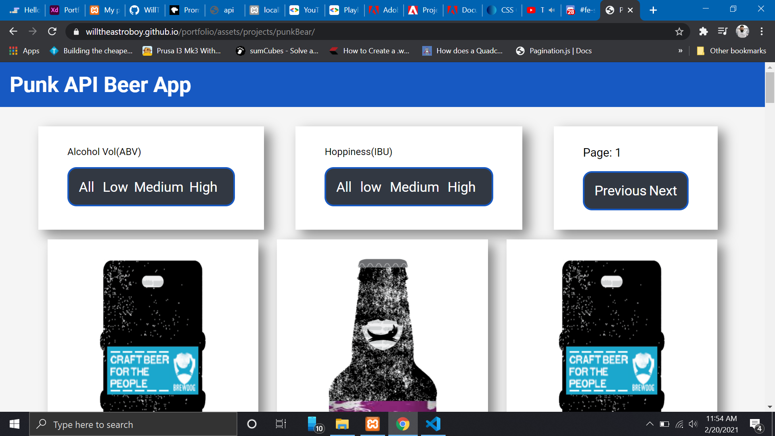
Task: Switch to the CSS browser tab
Action: tap(502, 10)
